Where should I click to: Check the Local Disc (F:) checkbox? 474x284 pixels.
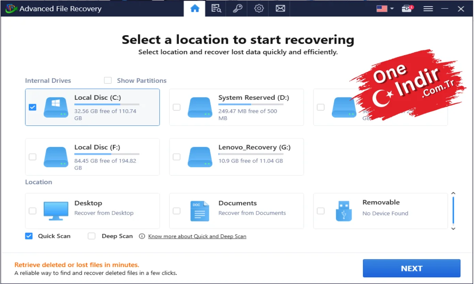(32, 157)
